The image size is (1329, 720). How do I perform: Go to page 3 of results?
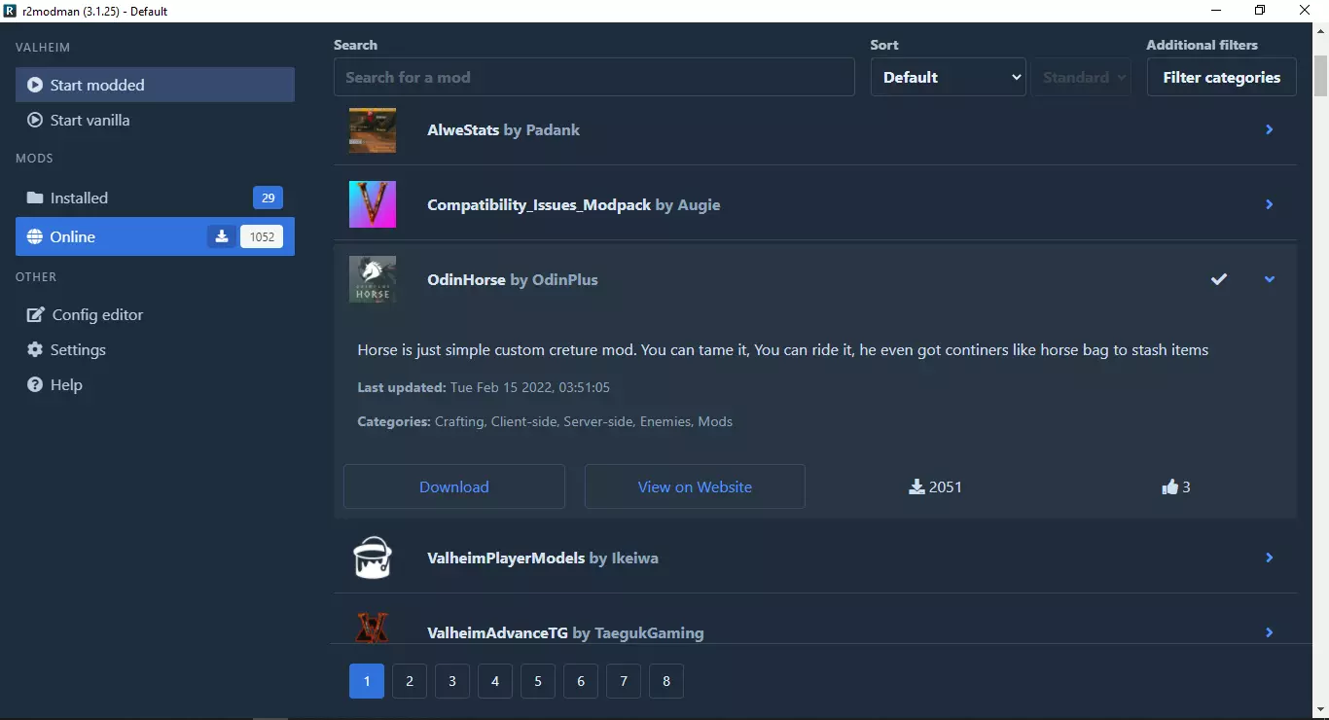click(452, 681)
